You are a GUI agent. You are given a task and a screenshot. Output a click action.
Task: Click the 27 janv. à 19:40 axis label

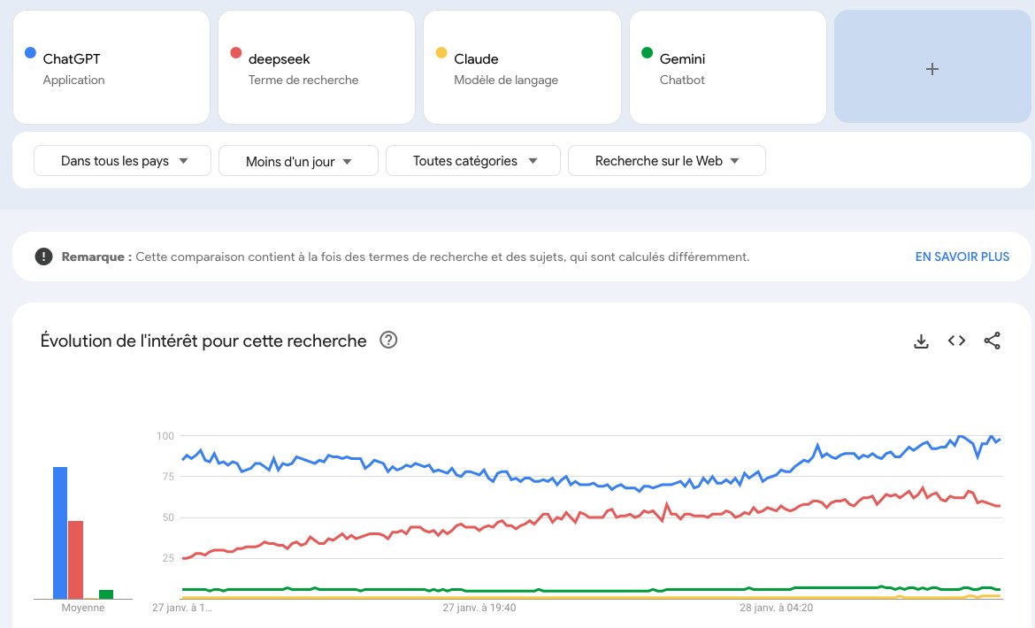click(479, 608)
